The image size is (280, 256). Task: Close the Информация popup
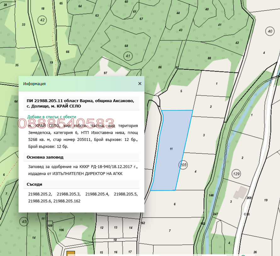point(140,84)
